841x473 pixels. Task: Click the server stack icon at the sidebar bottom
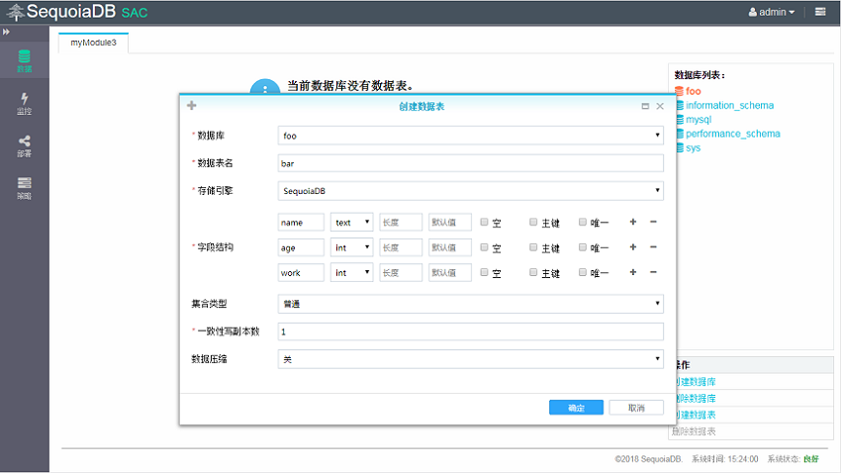point(24,187)
